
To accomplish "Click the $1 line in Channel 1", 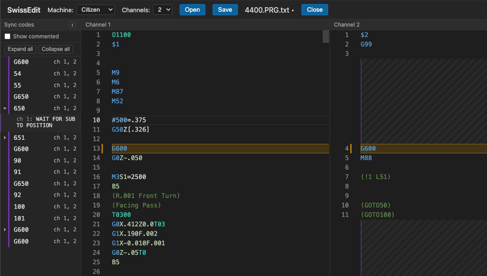I will (x=116, y=44).
